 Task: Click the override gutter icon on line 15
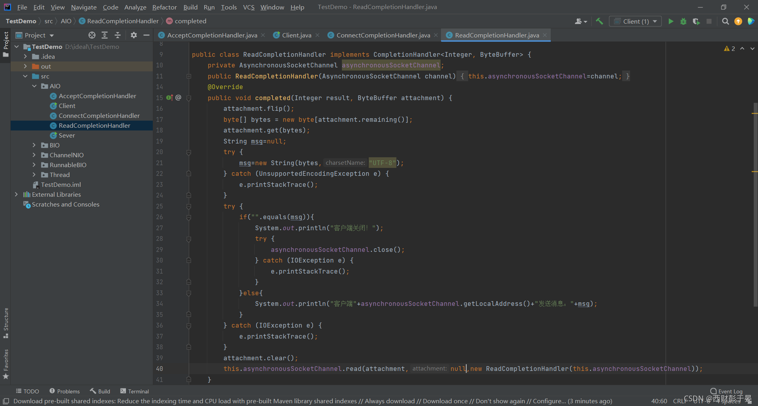[169, 97]
